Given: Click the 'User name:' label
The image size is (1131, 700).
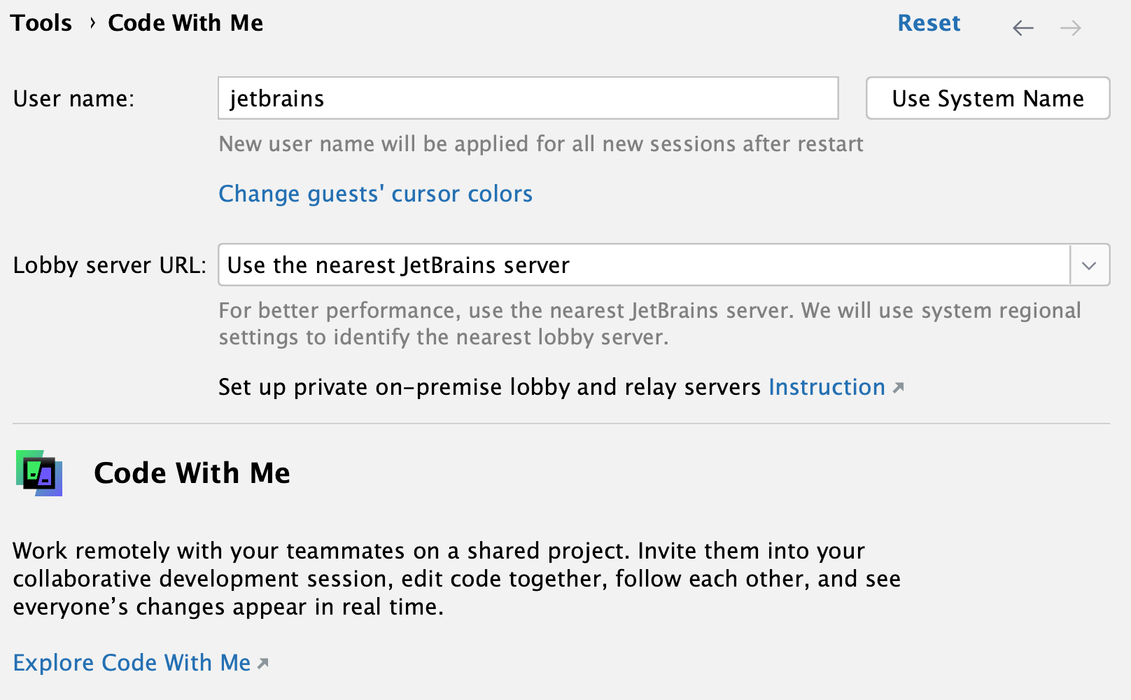Looking at the screenshot, I should 73,99.
